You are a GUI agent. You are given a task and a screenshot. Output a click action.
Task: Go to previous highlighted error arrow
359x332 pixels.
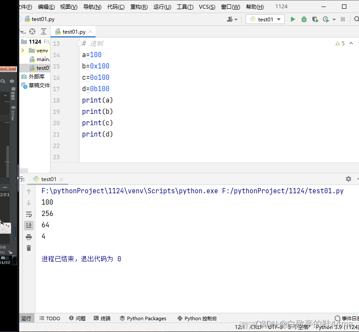[x=351, y=43]
